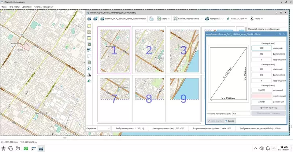Open the notification bell in the system tray
The width and height of the screenshot is (293, 152).
268,148
